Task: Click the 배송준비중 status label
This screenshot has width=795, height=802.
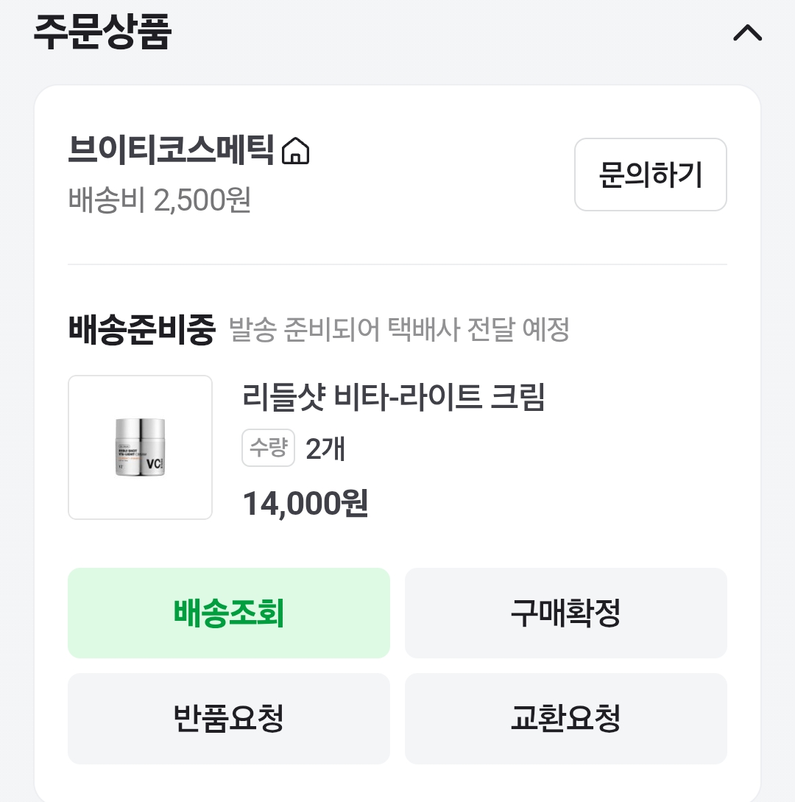Action: point(141,331)
